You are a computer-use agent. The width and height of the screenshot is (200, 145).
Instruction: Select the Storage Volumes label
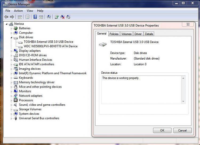pos(30,109)
